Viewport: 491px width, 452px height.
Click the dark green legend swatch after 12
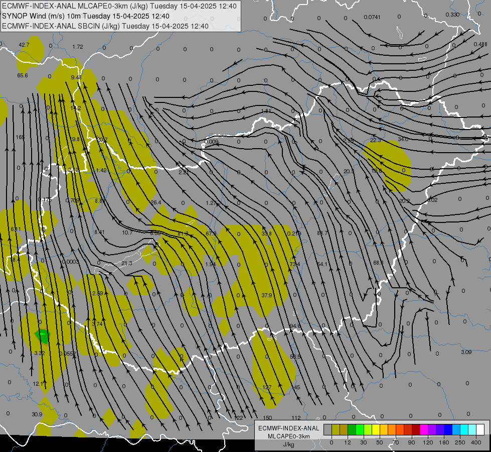pyautogui.click(x=352, y=429)
